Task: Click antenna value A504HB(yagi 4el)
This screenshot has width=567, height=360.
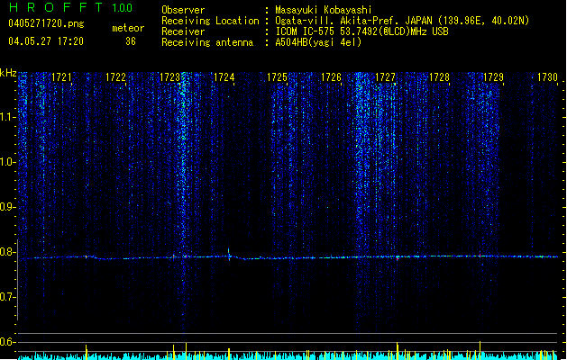Action: [318, 42]
